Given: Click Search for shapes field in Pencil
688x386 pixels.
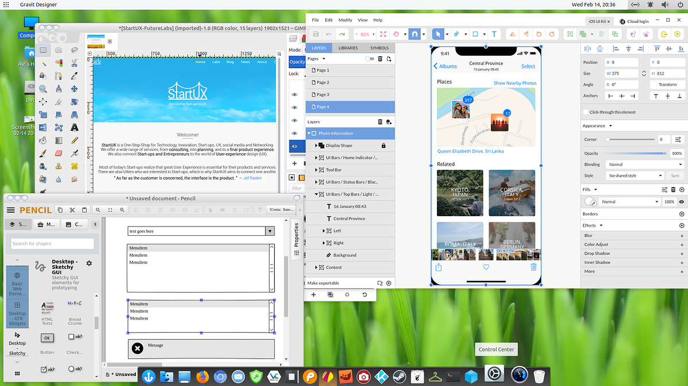Looking at the screenshot, I should coord(52,244).
